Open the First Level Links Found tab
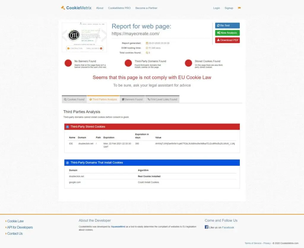This screenshot has width=304, height=248. (x=162, y=99)
